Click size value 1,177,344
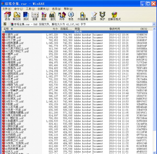 pos(52,57)
